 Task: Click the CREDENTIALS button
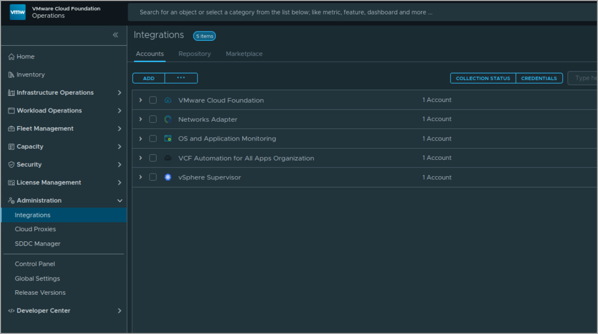(539, 78)
